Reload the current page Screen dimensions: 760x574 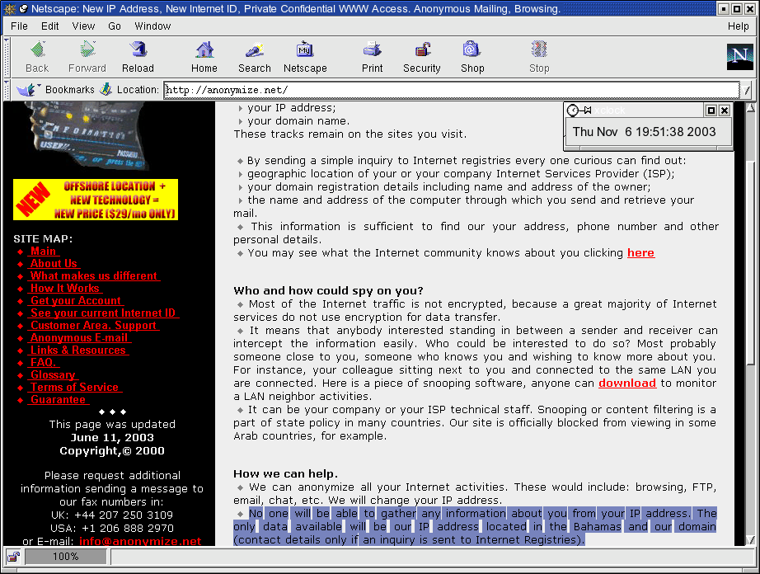138,57
